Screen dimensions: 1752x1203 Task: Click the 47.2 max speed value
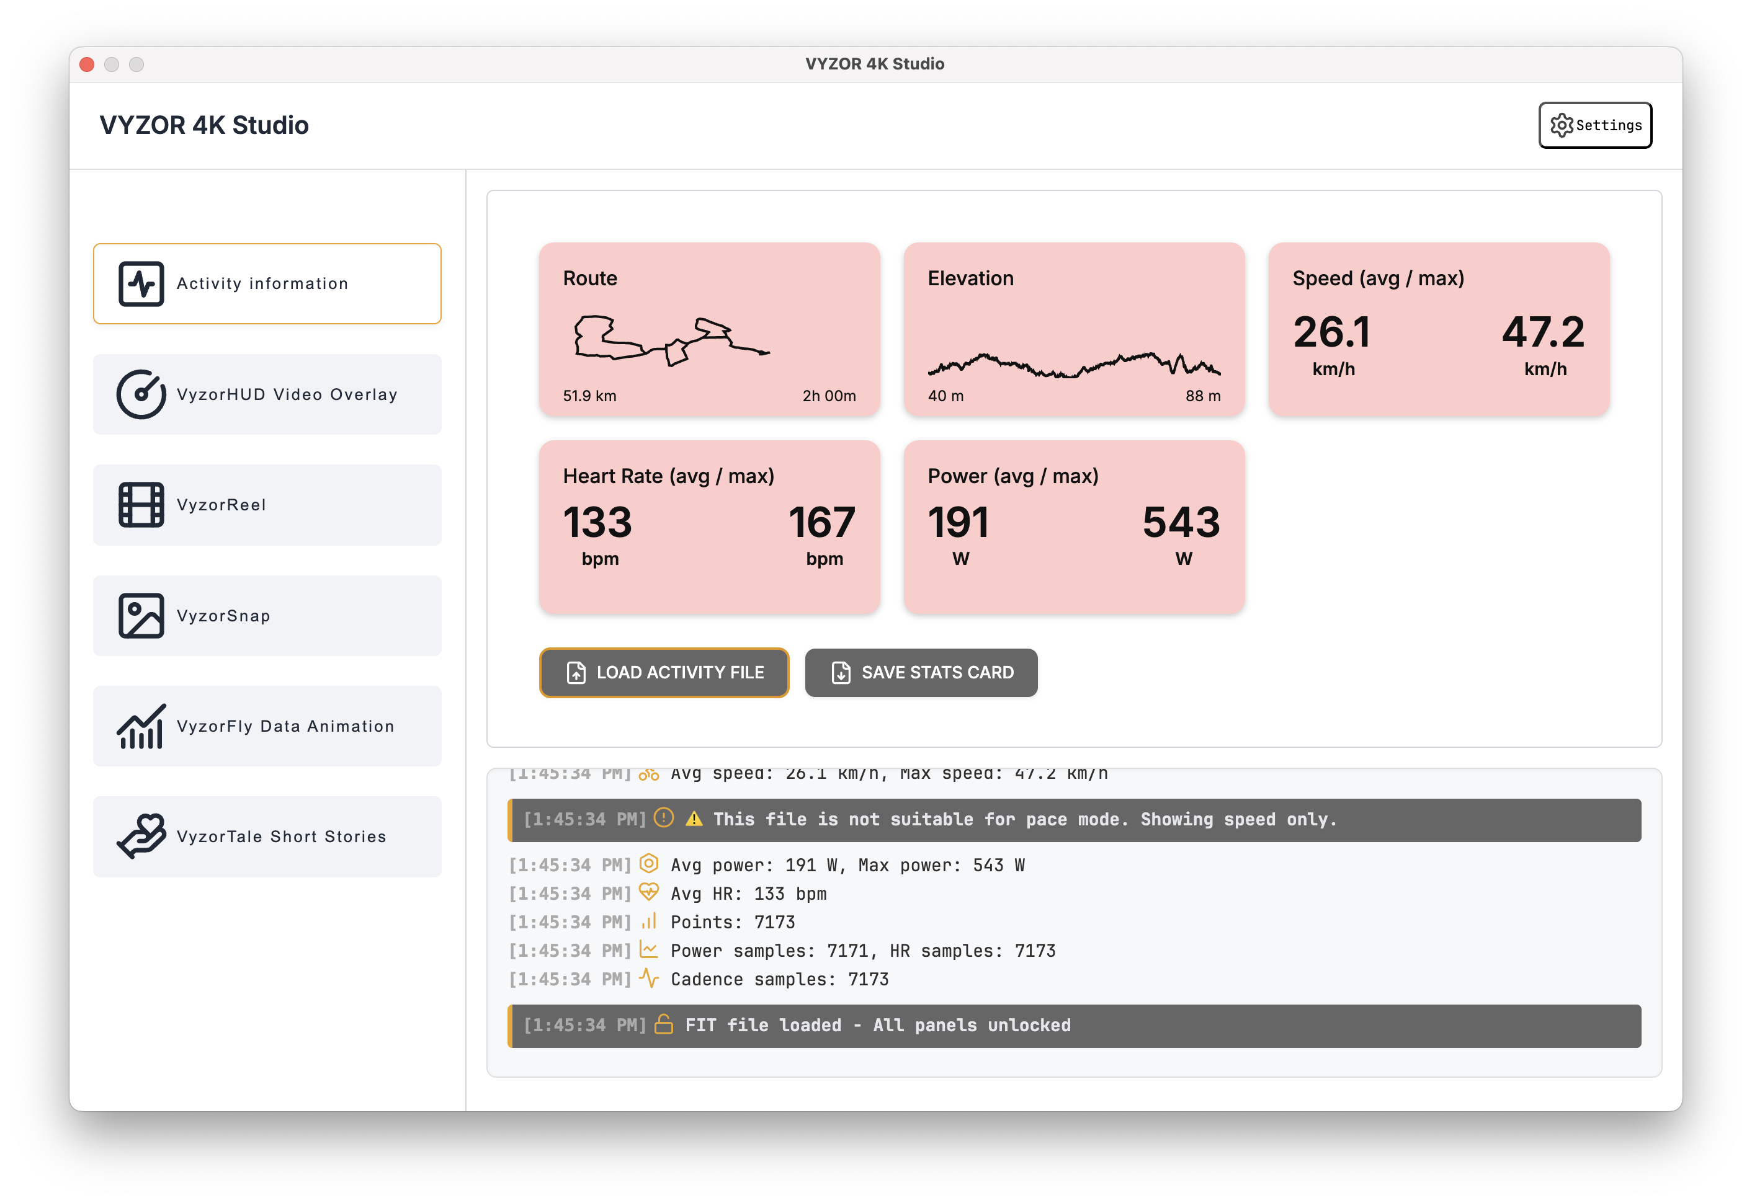click(1543, 332)
